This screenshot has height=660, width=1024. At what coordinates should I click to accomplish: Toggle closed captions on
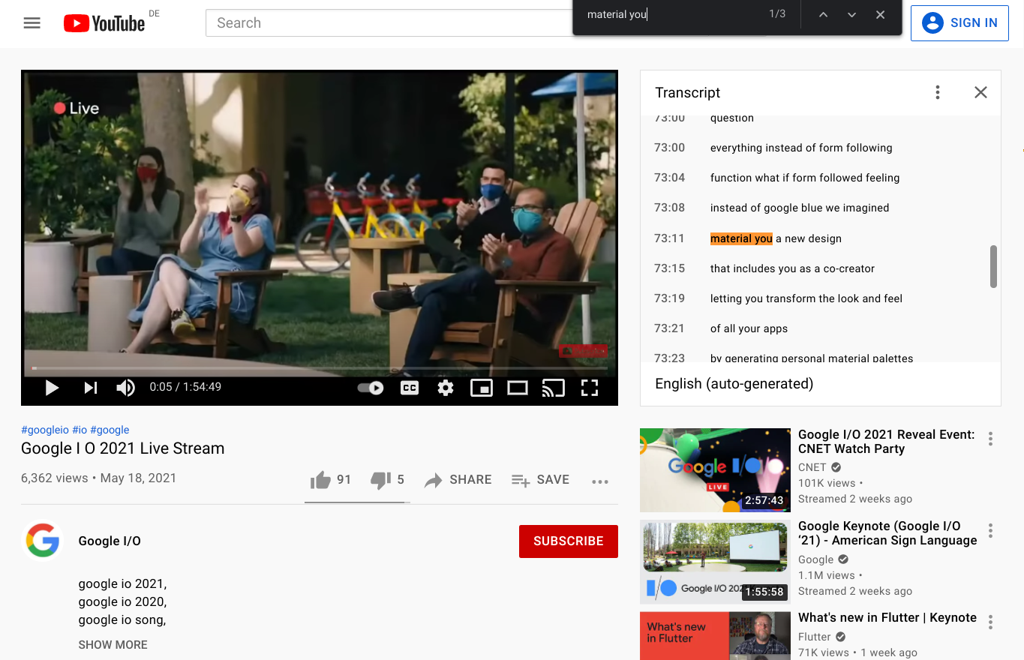pos(409,388)
